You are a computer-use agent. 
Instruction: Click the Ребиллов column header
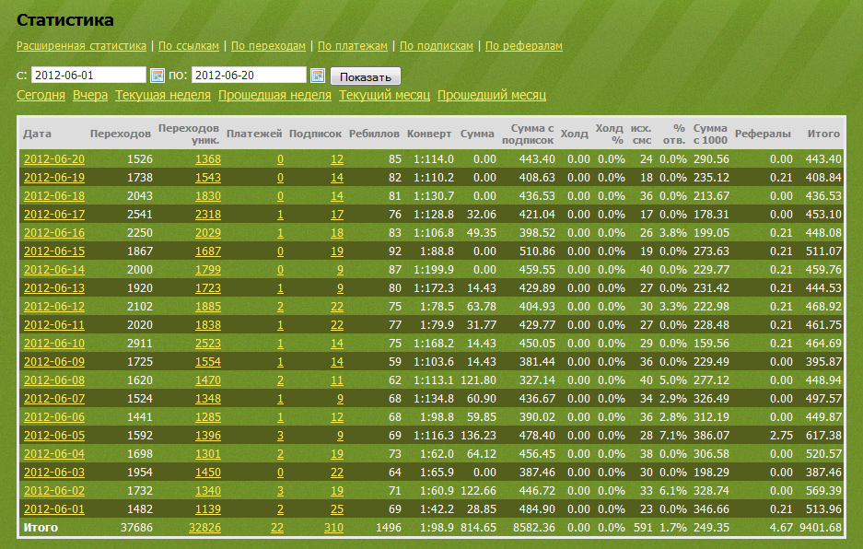(x=374, y=134)
